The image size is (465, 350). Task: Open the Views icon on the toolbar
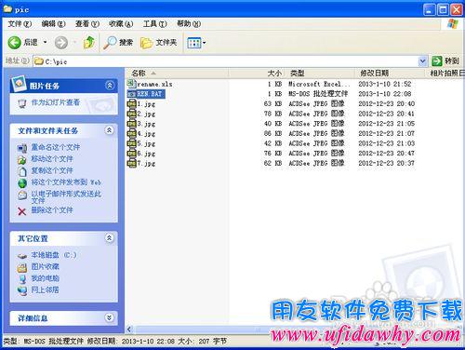[194, 43]
